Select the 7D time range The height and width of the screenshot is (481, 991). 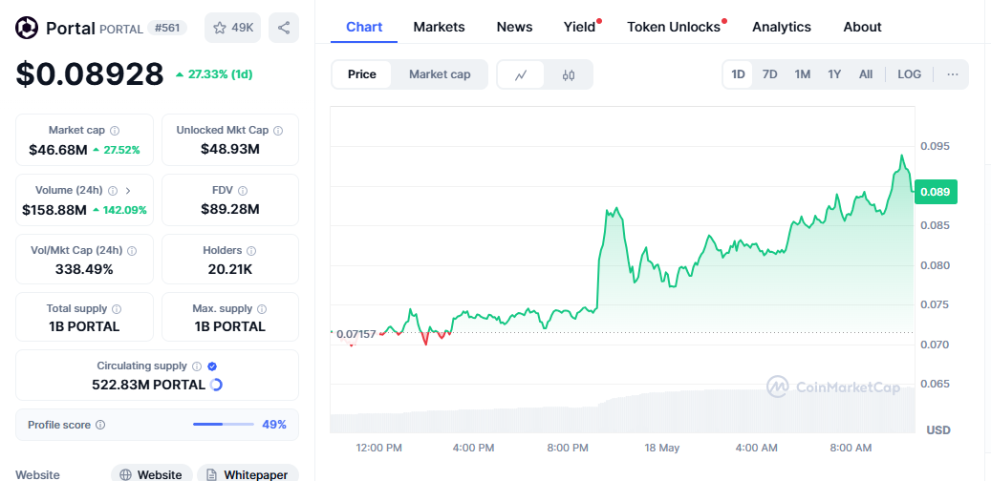(x=770, y=74)
